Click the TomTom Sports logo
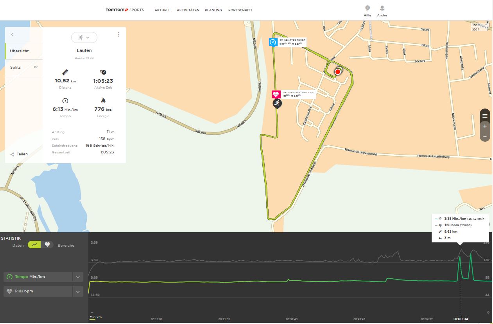493x324 pixels. (124, 10)
